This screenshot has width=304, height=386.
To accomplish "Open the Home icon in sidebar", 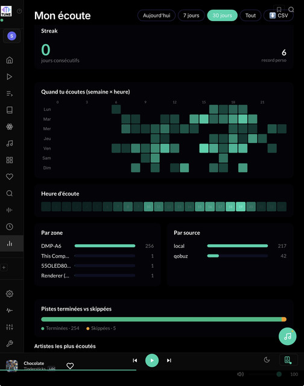I will pos(10,60).
